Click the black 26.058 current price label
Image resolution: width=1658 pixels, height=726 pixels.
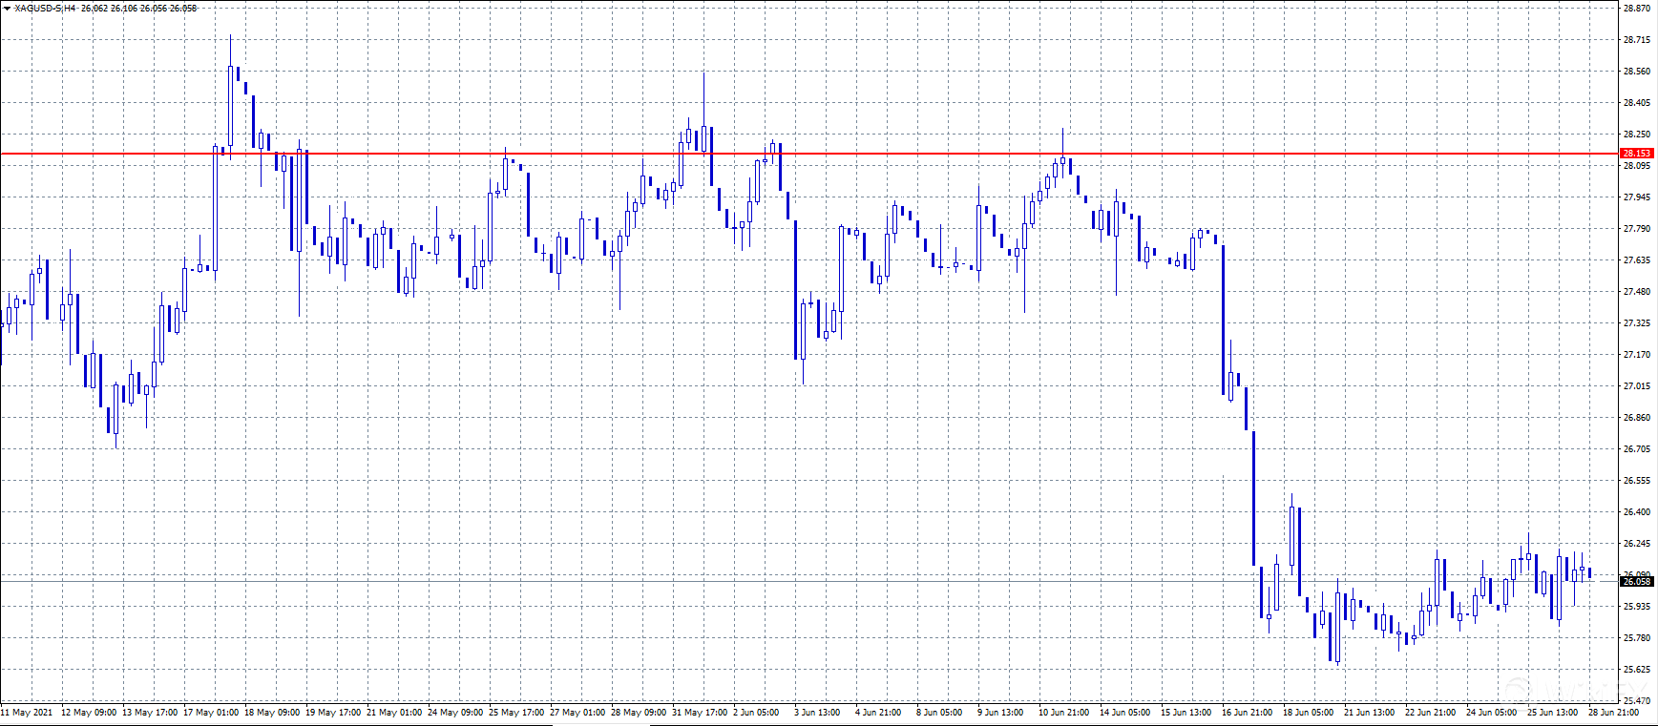(1636, 581)
